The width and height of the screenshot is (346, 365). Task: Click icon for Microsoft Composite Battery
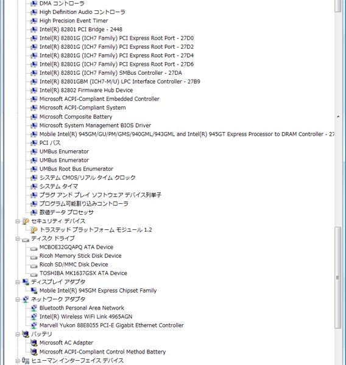(x=34, y=117)
